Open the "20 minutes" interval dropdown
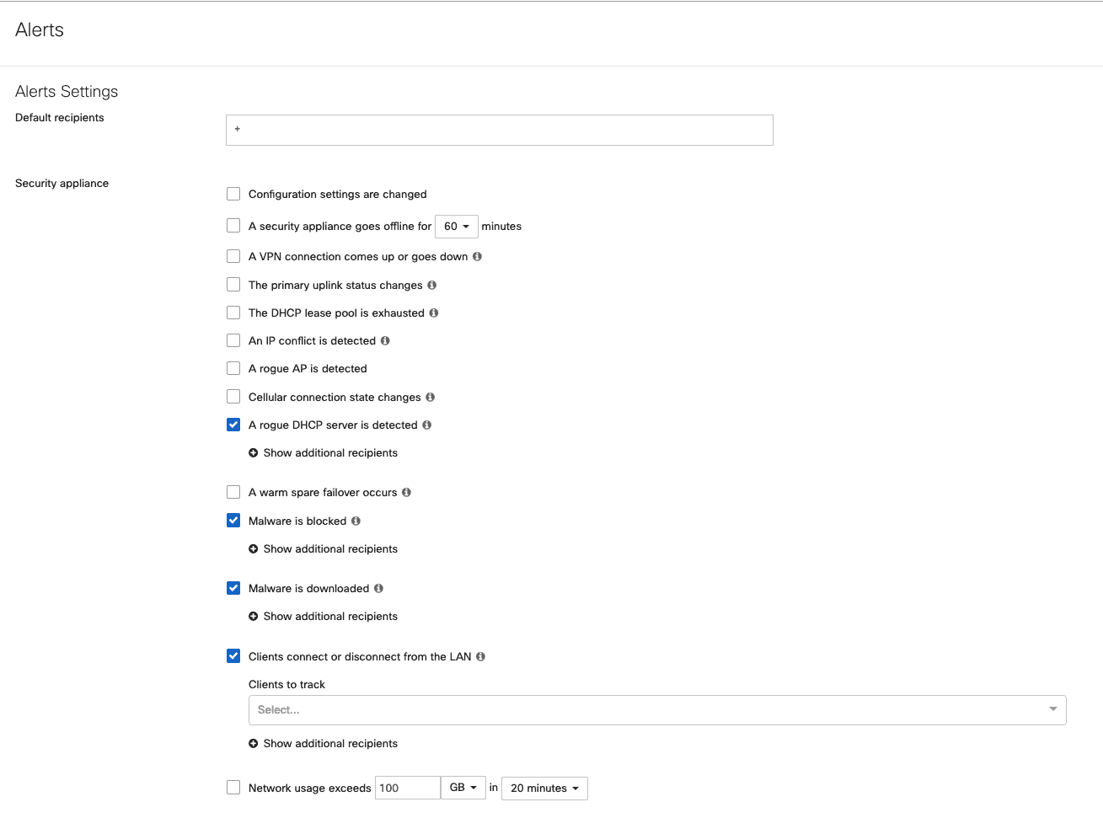Screen dimensions: 1103x834 [x=543, y=788]
